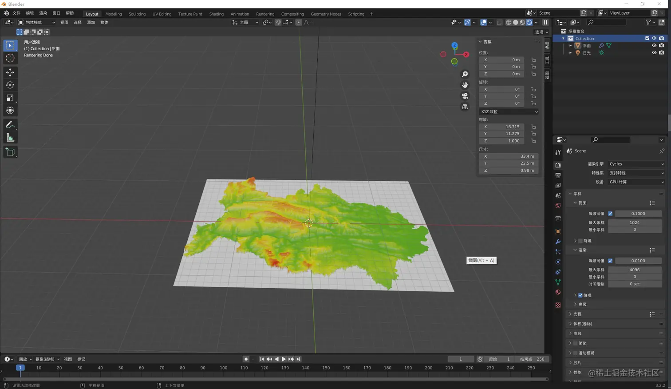Click the Add Cube tool icon
The width and height of the screenshot is (671, 389).
(10, 152)
